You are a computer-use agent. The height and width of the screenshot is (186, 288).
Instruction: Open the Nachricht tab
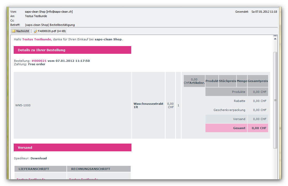(x=20, y=31)
